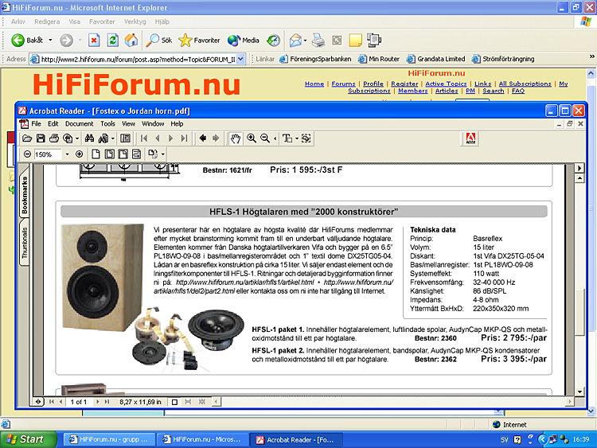This screenshot has height=448, width=597.
Task: Click the Rotate View icon
Action: point(153,154)
